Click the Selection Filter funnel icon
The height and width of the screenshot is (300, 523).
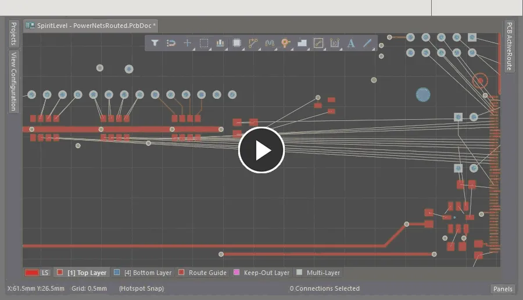155,43
